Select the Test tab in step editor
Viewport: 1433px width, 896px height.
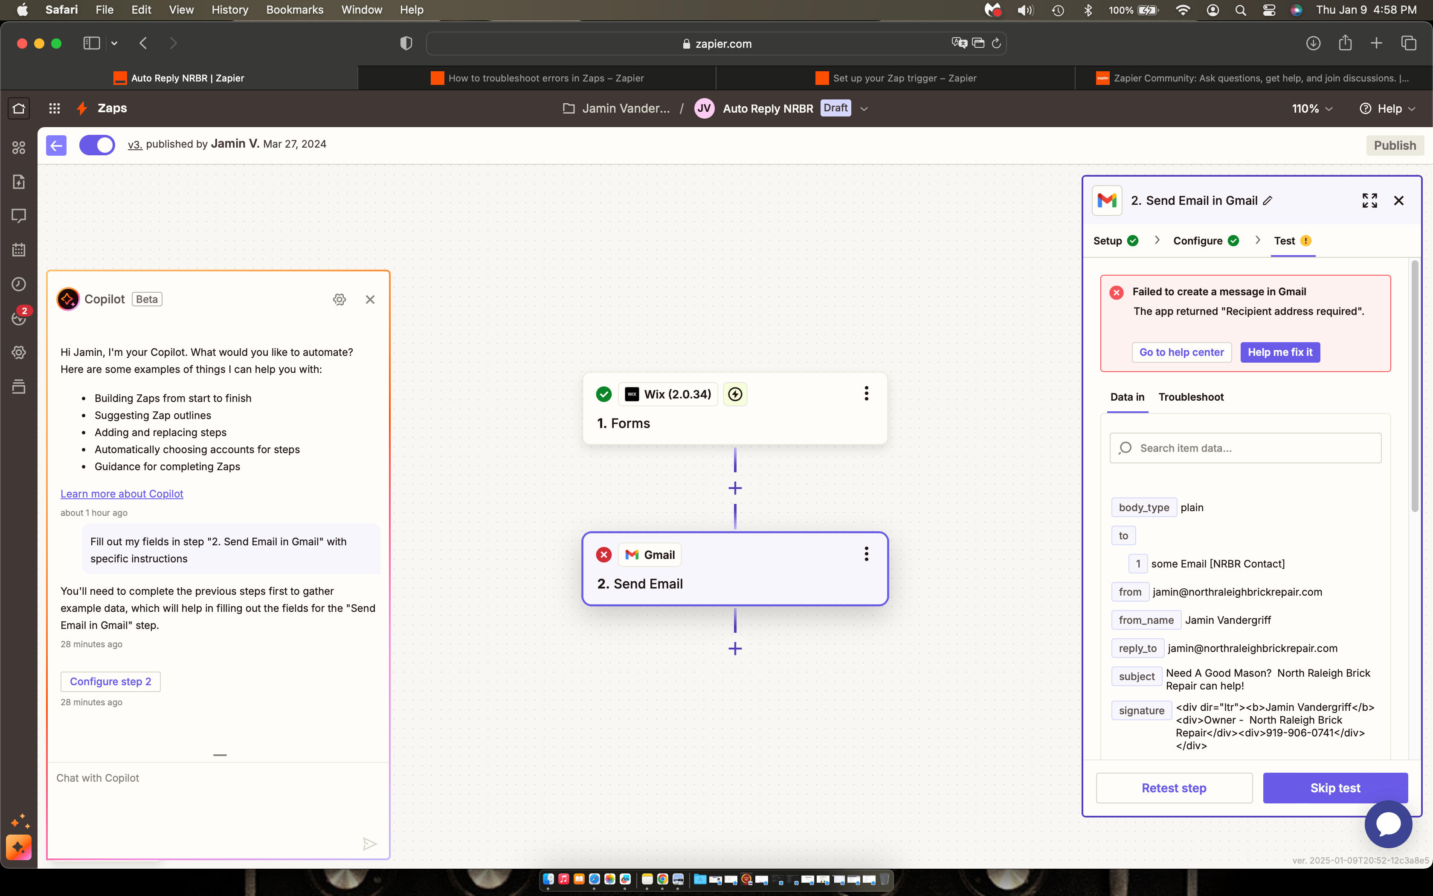[x=1293, y=241]
